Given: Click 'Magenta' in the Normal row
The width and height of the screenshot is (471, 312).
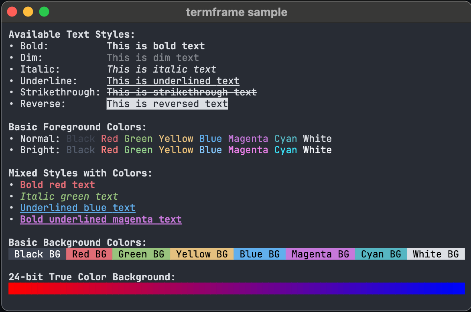Looking at the screenshot, I should pos(248,139).
